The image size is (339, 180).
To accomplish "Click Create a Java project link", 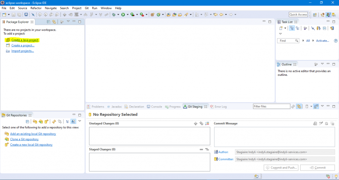I will click(25, 40).
